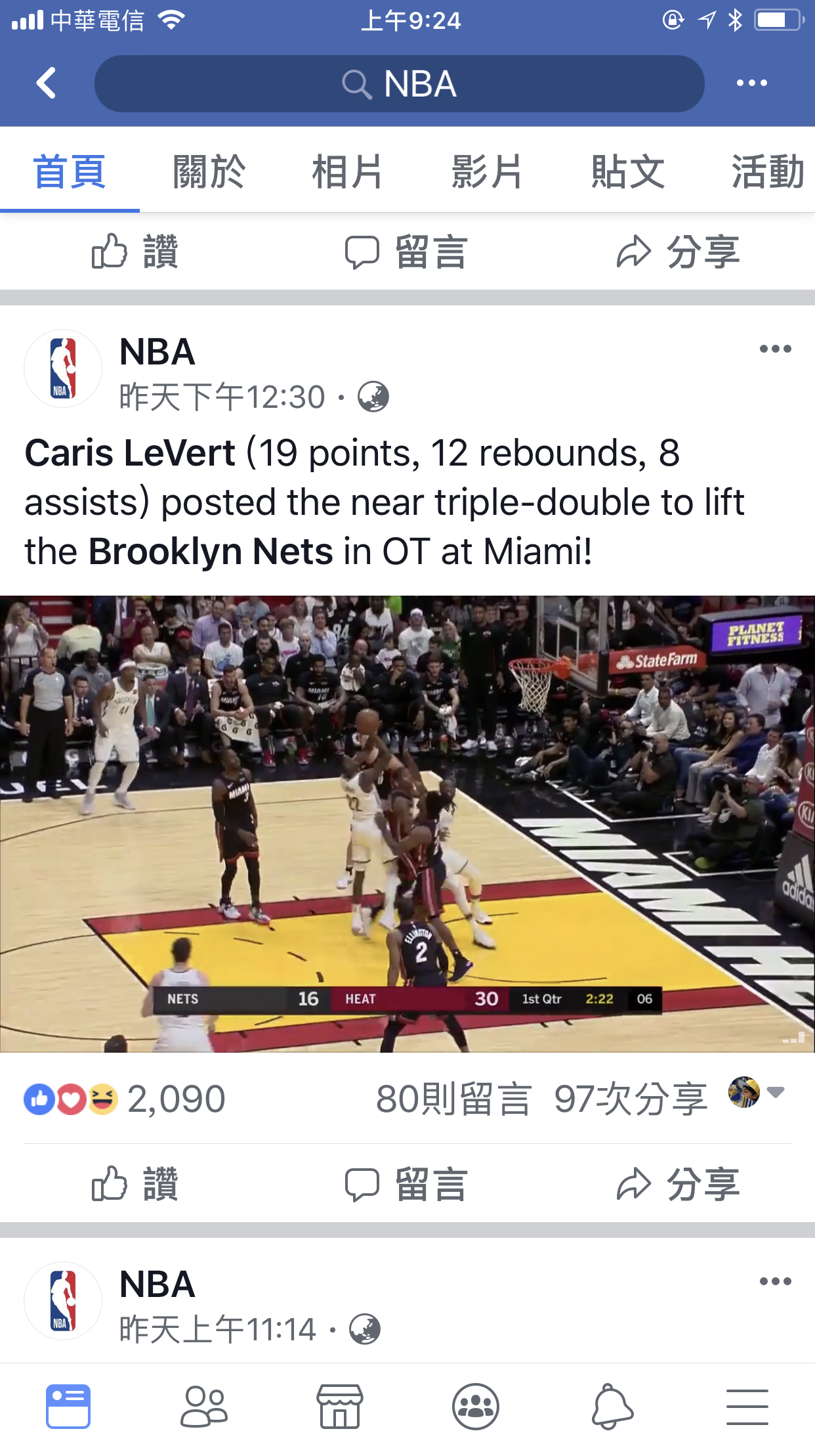Tap 分享 under the Nets video
This screenshot has width=815, height=1450.
678,1183
